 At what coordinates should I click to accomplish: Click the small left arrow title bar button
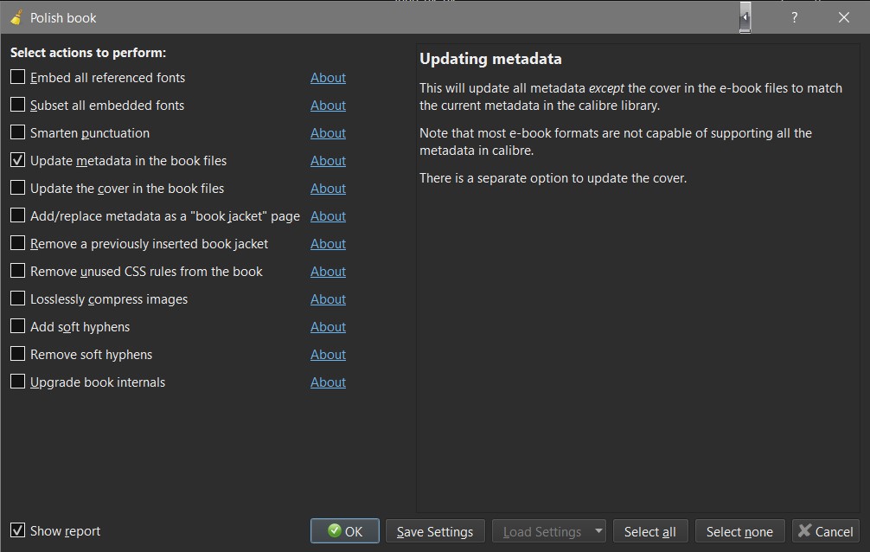pos(745,17)
